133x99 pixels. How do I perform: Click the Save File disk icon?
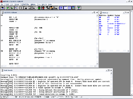[34, 8]
